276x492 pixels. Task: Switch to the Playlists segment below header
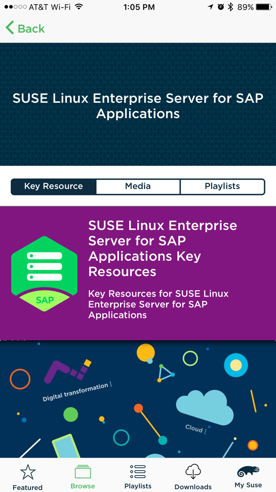(x=222, y=186)
